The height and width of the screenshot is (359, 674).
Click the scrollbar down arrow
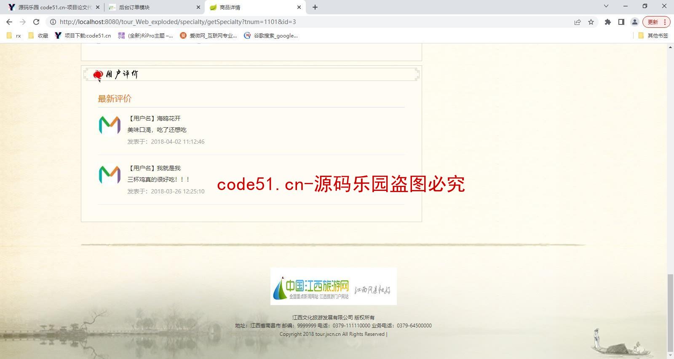point(670,355)
